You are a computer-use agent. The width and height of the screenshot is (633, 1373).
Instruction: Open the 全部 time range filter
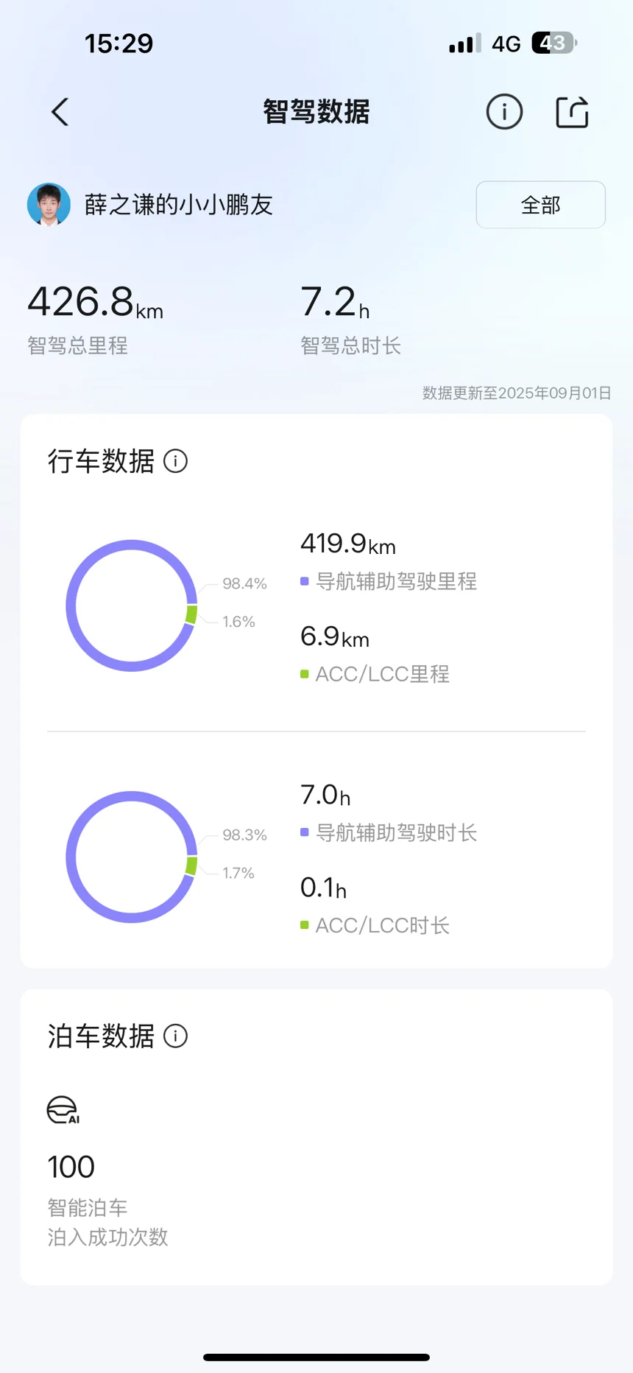[540, 205]
